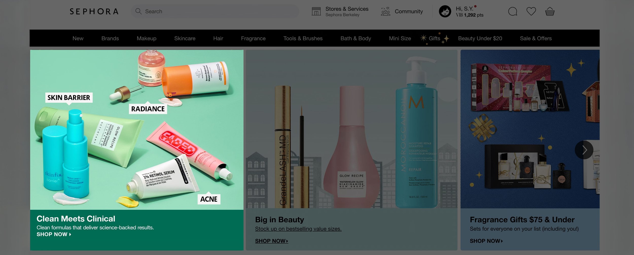Screen dimensions: 634x255
Task: Click the Community people icon
Action: pyautogui.click(x=385, y=11)
